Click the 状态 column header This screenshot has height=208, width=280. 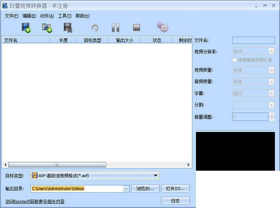click(157, 40)
